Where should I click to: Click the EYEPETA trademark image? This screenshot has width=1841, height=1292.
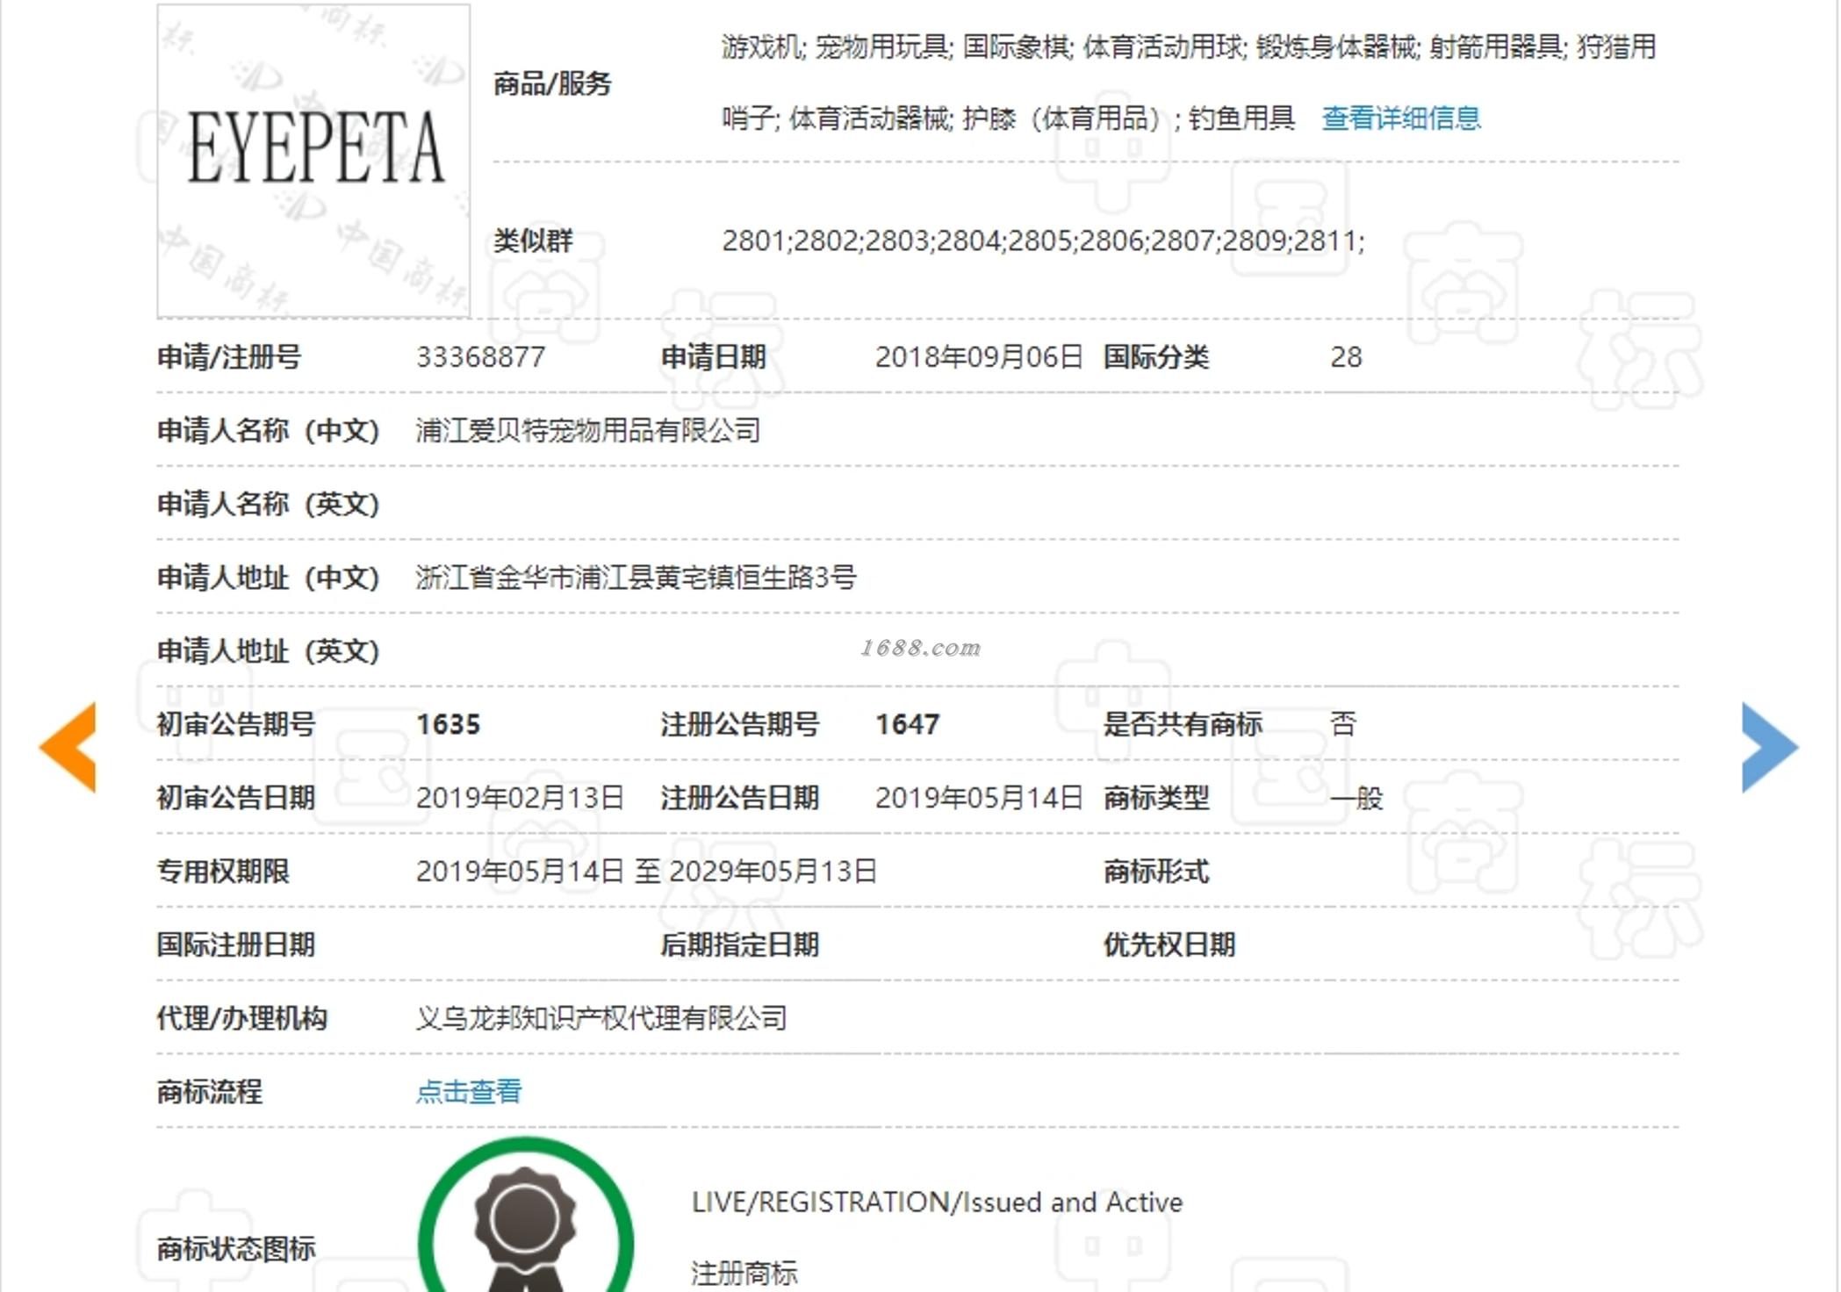[x=313, y=161]
